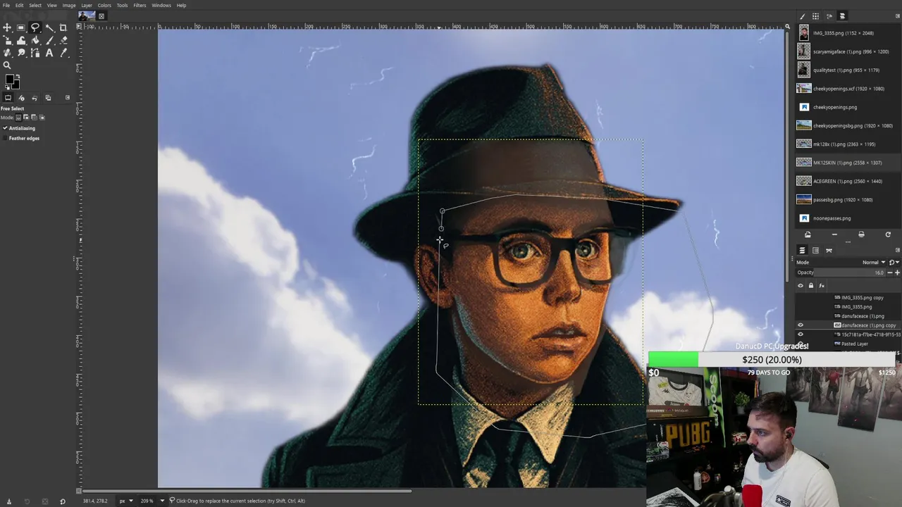The height and width of the screenshot is (507, 902).
Task: Open the Tool Options tab
Action: (x=8, y=98)
